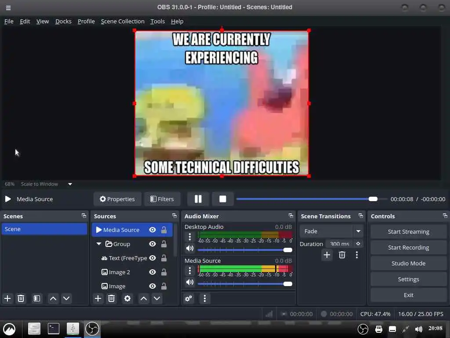Adjust transition Duration stepper
This screenshot has height=338, width=450.
tap(358, 244)
